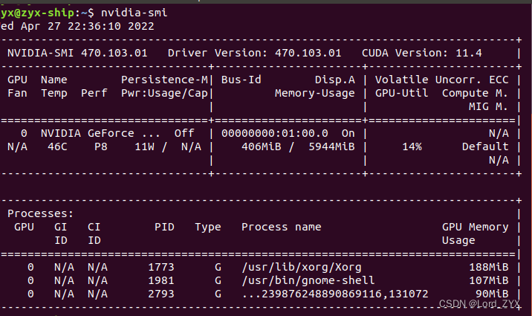Click PID '1773' in process table
Screen dimensions: 532x316
click(161, 267)
